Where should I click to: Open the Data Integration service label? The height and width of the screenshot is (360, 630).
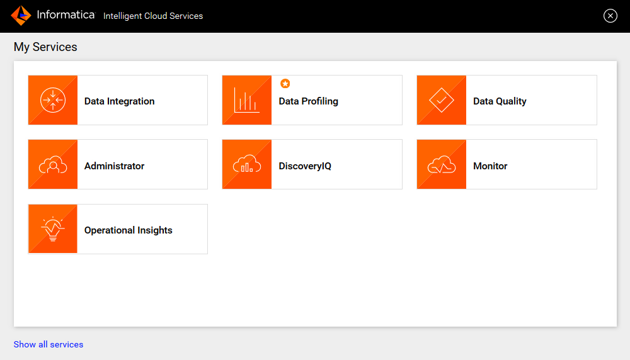(x=119, y=101)
